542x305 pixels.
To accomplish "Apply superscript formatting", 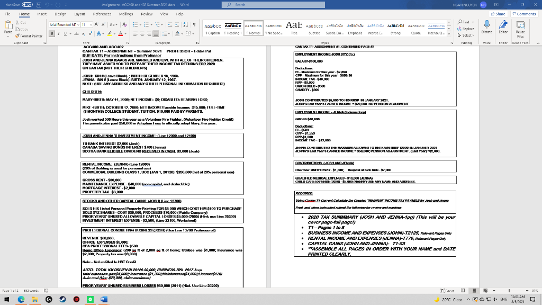I will click(90, 33).
